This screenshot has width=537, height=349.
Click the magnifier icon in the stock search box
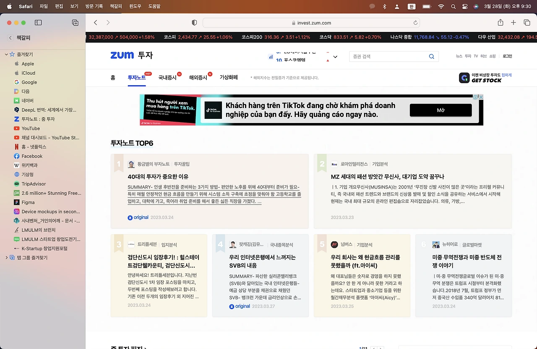(432, 57)
